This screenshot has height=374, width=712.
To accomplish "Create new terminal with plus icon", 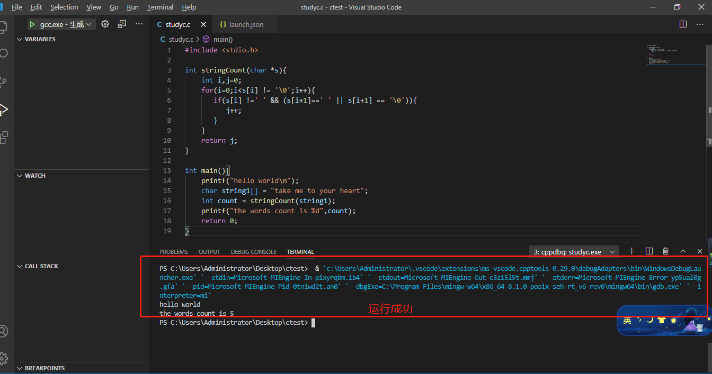I will point(631,251).
